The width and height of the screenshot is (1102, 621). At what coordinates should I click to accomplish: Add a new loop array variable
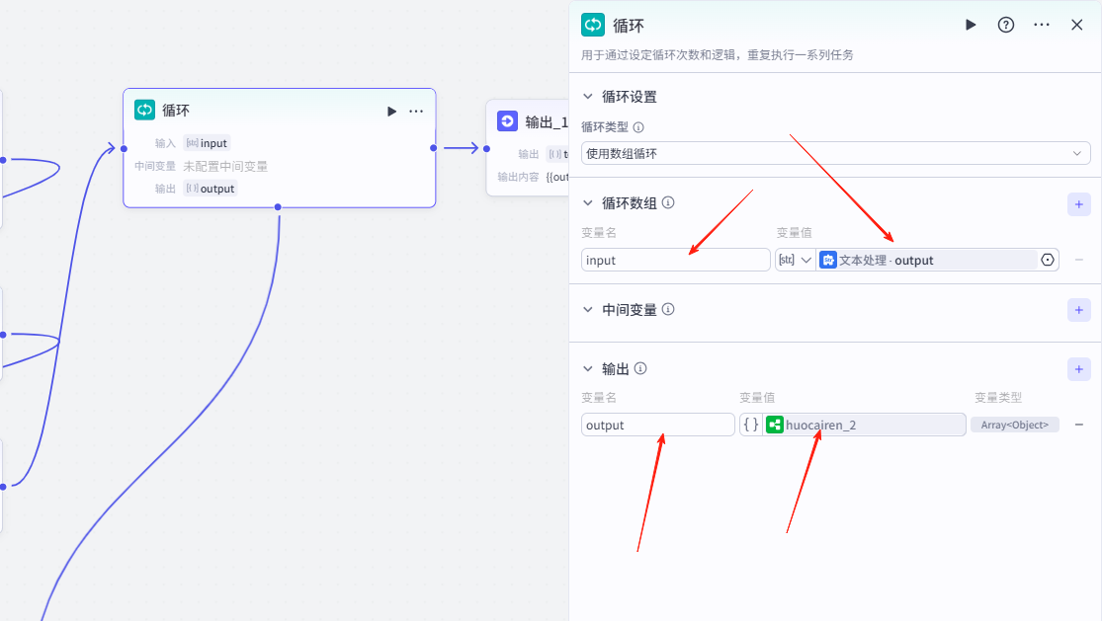point(1078,204)
